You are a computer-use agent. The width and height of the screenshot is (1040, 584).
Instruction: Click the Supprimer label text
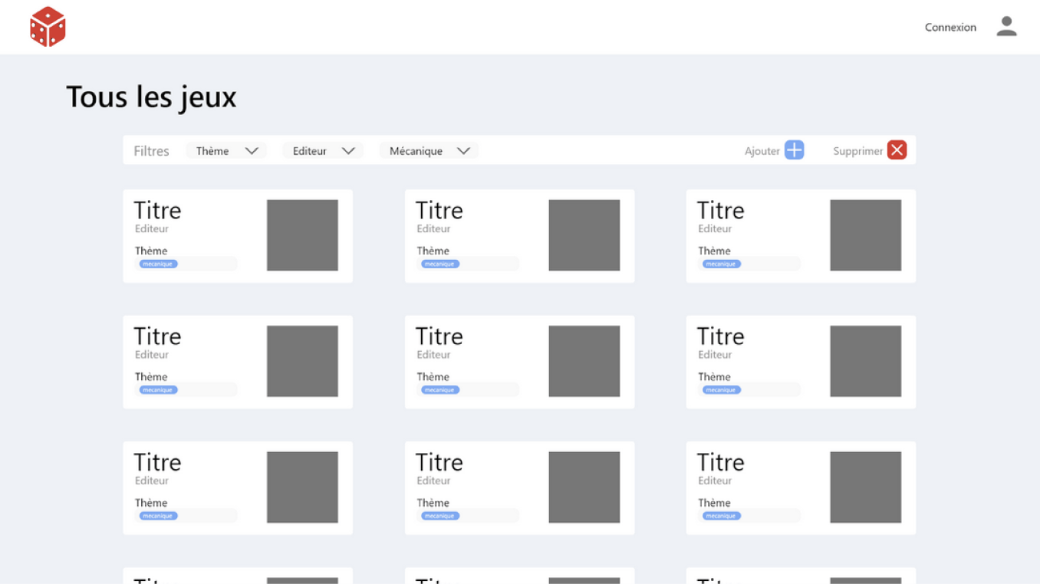857,151
